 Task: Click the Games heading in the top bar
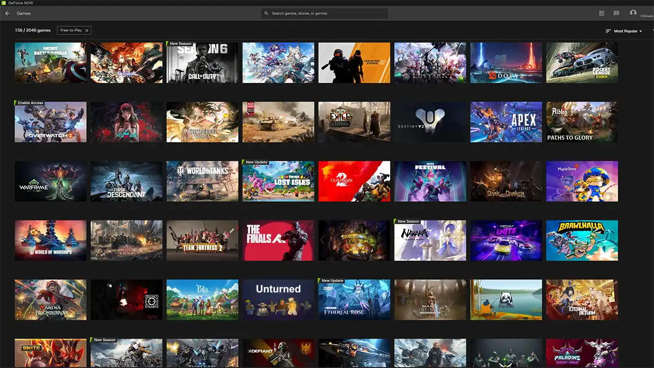(x=23, y=13)
